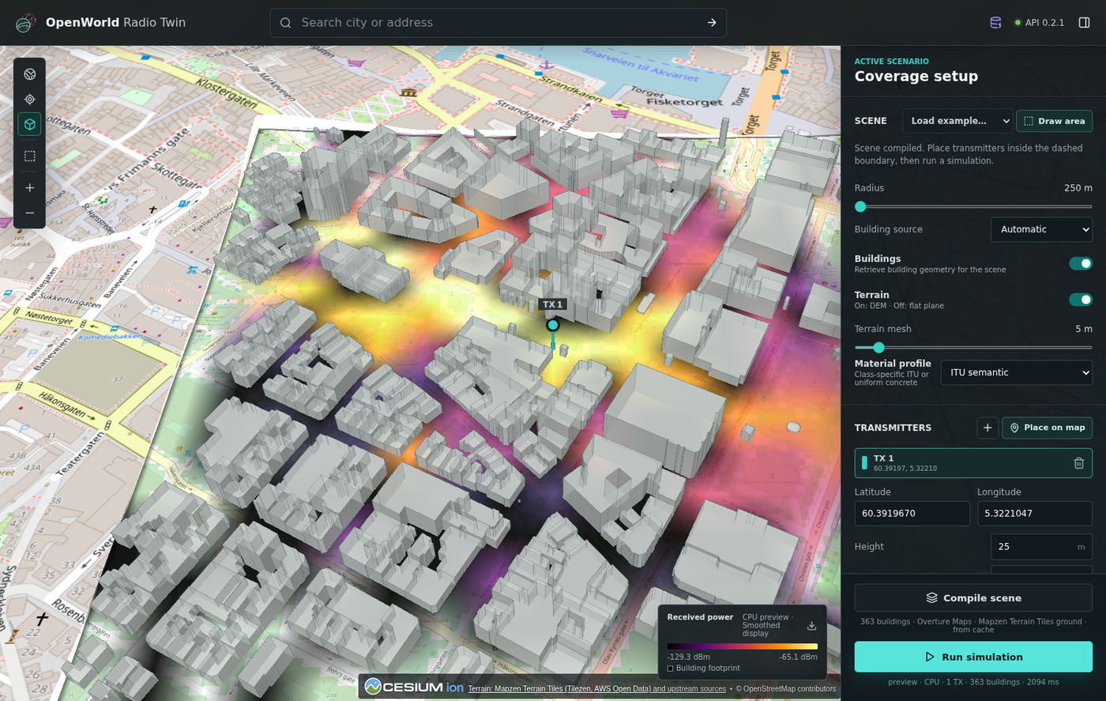Open the Mapzen Terrain Tiles attribution link
This screenshot has width=1106, height=701.
point(597,689)
